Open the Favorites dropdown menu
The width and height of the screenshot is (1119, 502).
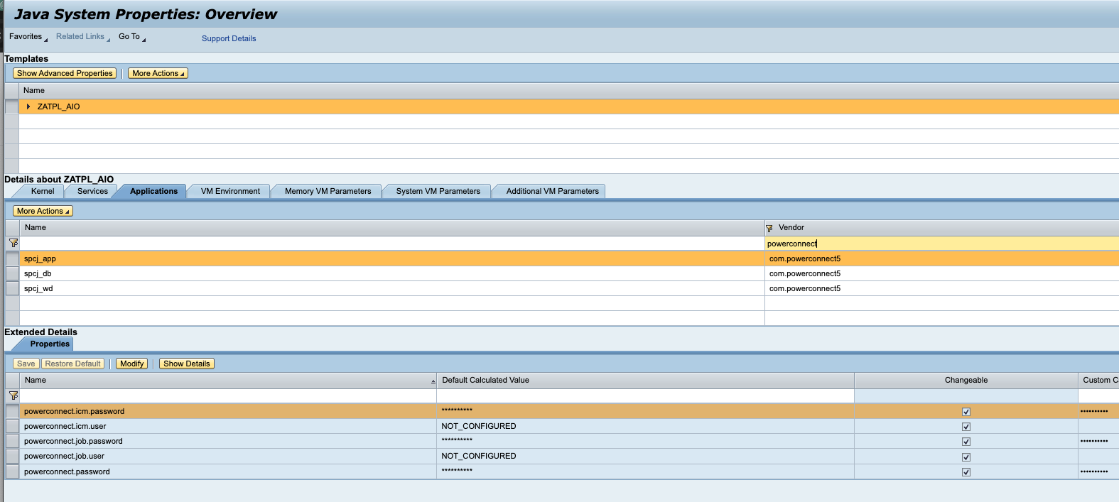pyautogui.click(x=28, y=37)
